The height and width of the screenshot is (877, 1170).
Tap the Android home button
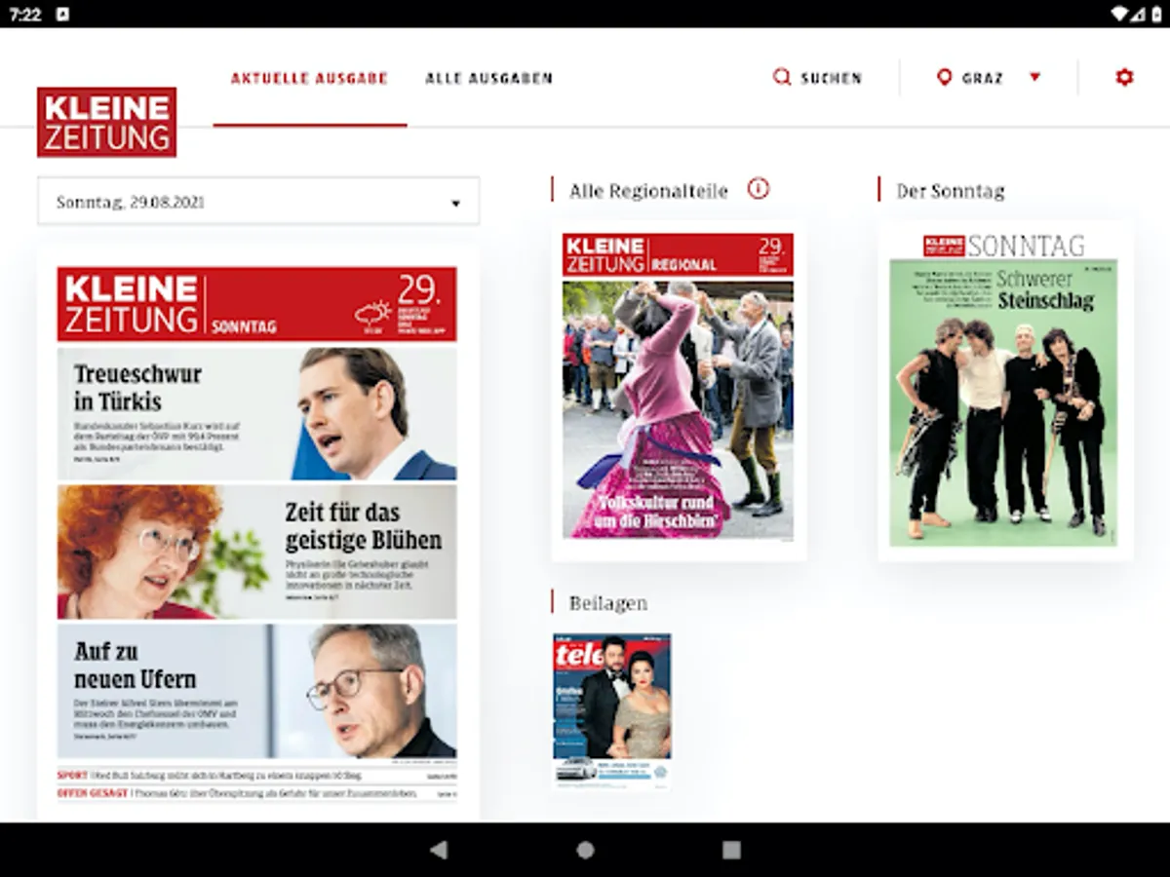585,850
